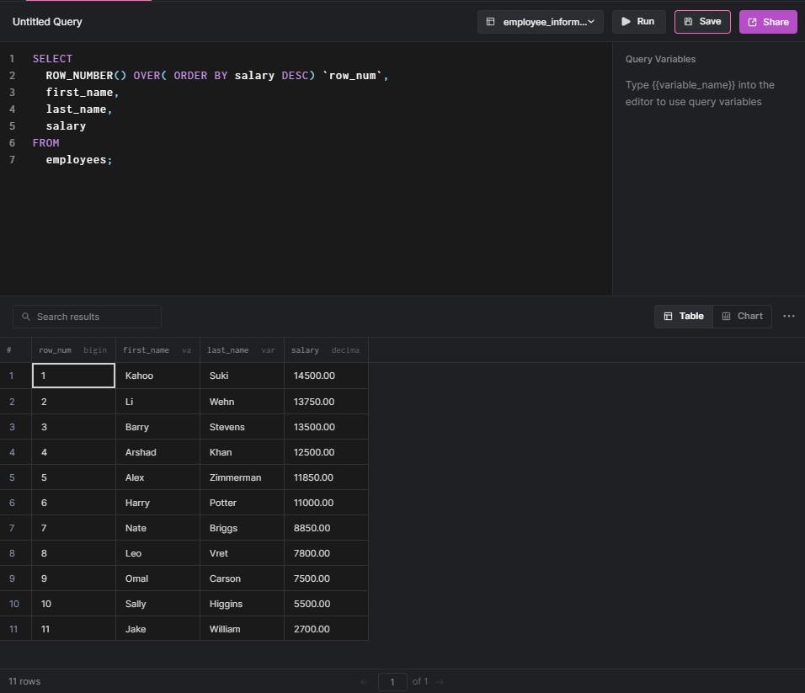Select the salary cell 12500.00

point(326,452)
